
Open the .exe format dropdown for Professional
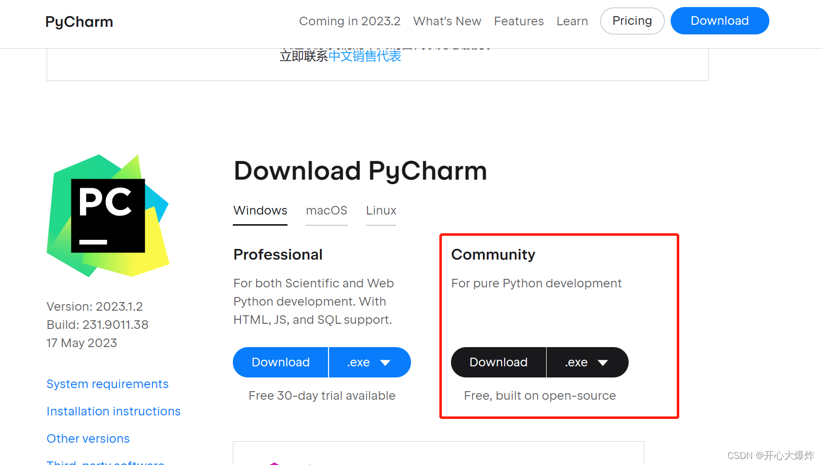click(x=370, y=362)
